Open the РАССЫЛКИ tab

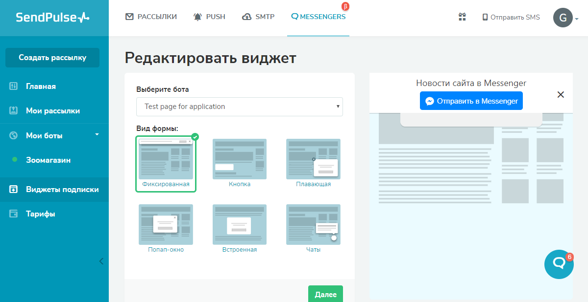click(151, 17)
